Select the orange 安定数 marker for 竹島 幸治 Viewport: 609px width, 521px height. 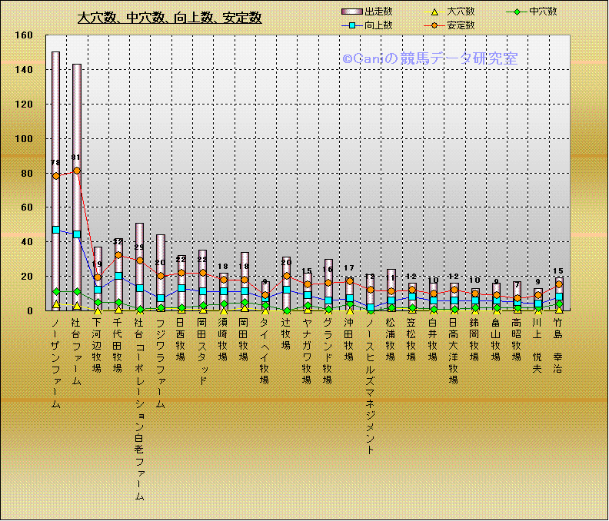[x=559, y=284]
